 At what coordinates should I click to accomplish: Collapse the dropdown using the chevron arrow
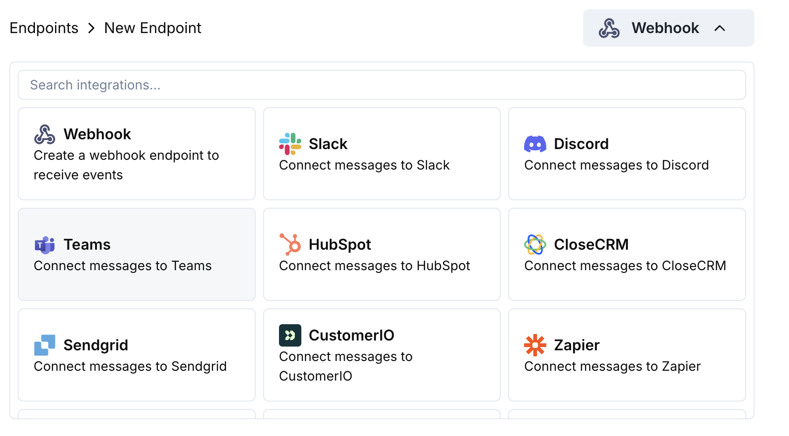point(720,28)
